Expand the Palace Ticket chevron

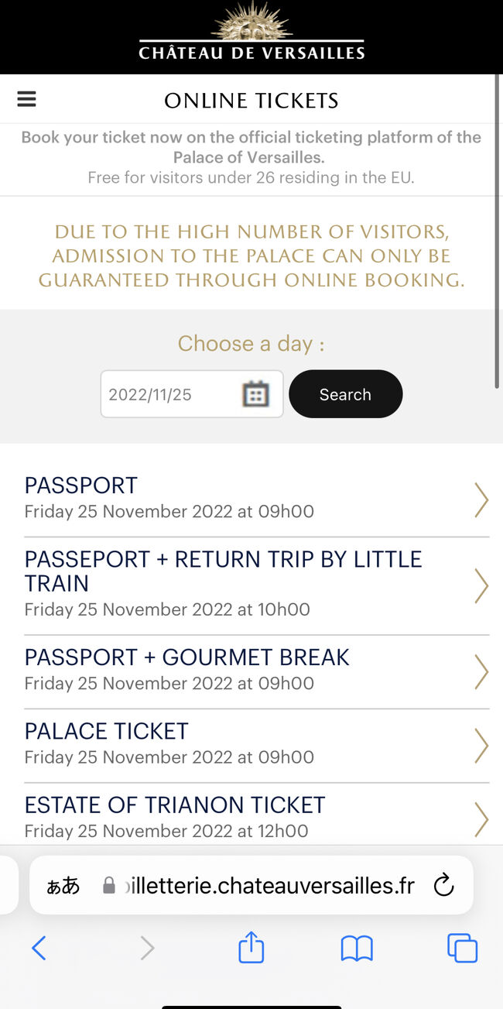pyautogui.click(x=481, y=745)
